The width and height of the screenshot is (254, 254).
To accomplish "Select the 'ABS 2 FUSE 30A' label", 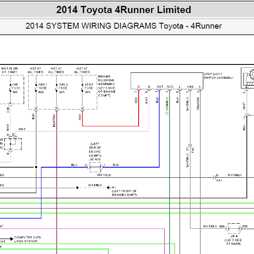I will click(63, 88).
